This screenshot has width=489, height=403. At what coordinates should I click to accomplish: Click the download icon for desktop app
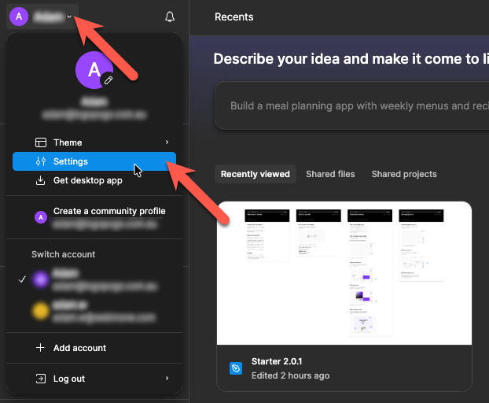[41, 180]
